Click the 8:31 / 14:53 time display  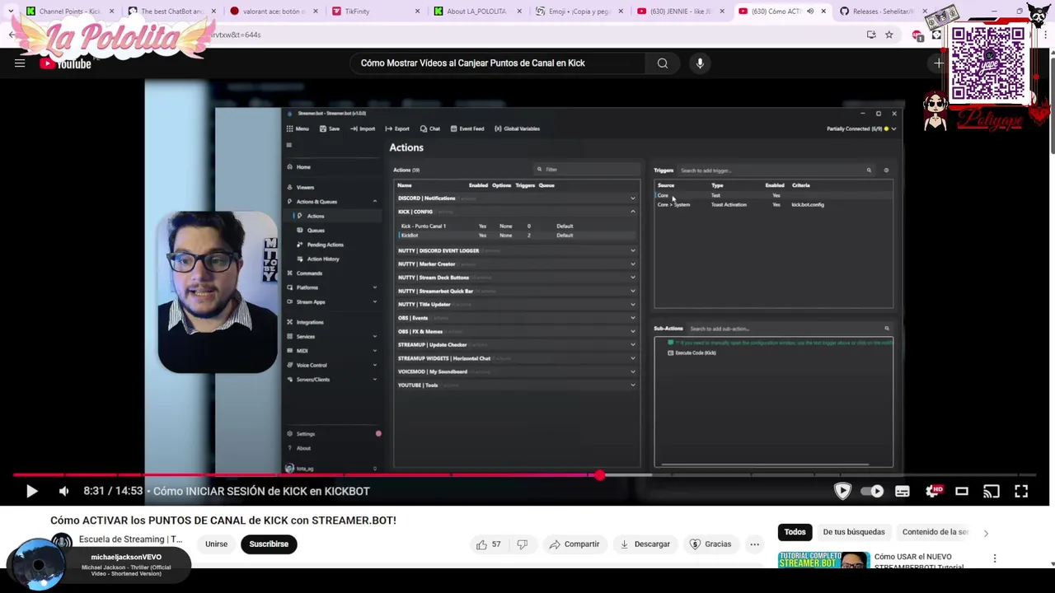(113, 491)
